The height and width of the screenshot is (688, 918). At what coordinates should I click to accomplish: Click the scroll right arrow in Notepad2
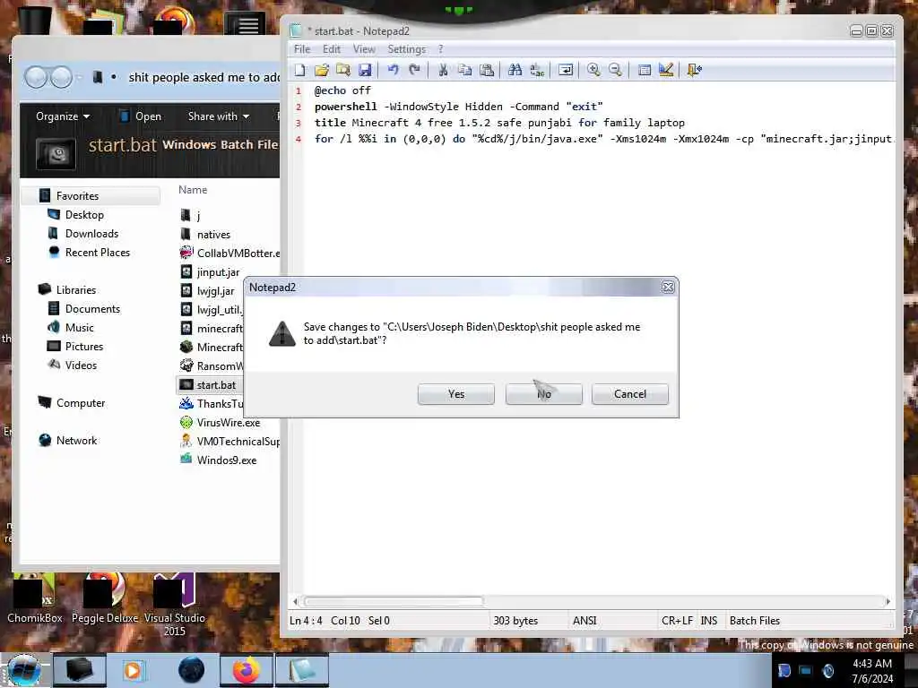[x=888, y=601]
